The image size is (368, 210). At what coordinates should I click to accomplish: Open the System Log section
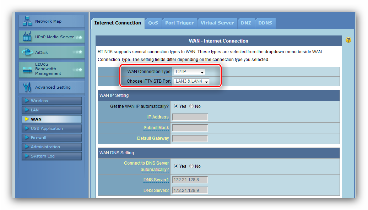coord(43,156)
